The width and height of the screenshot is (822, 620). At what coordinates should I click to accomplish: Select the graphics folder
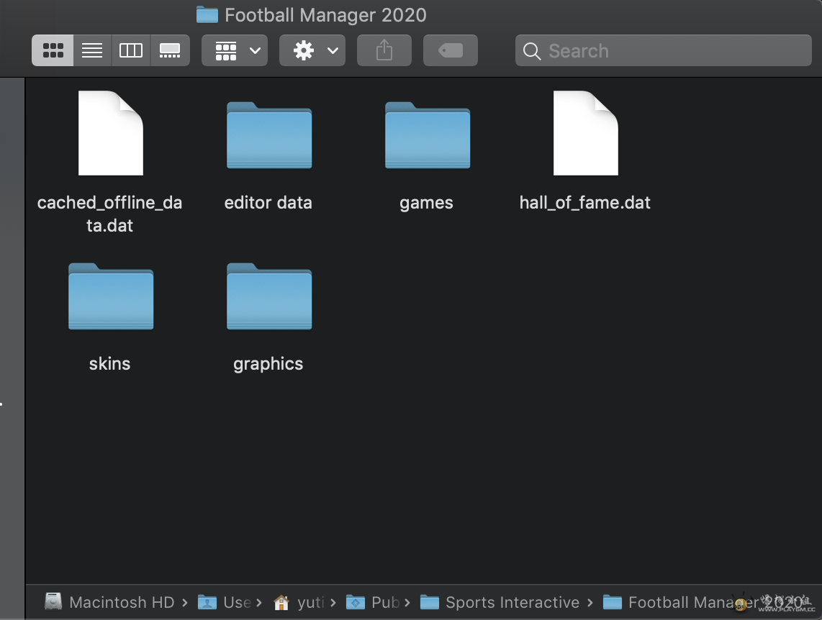tap(268, 296)
